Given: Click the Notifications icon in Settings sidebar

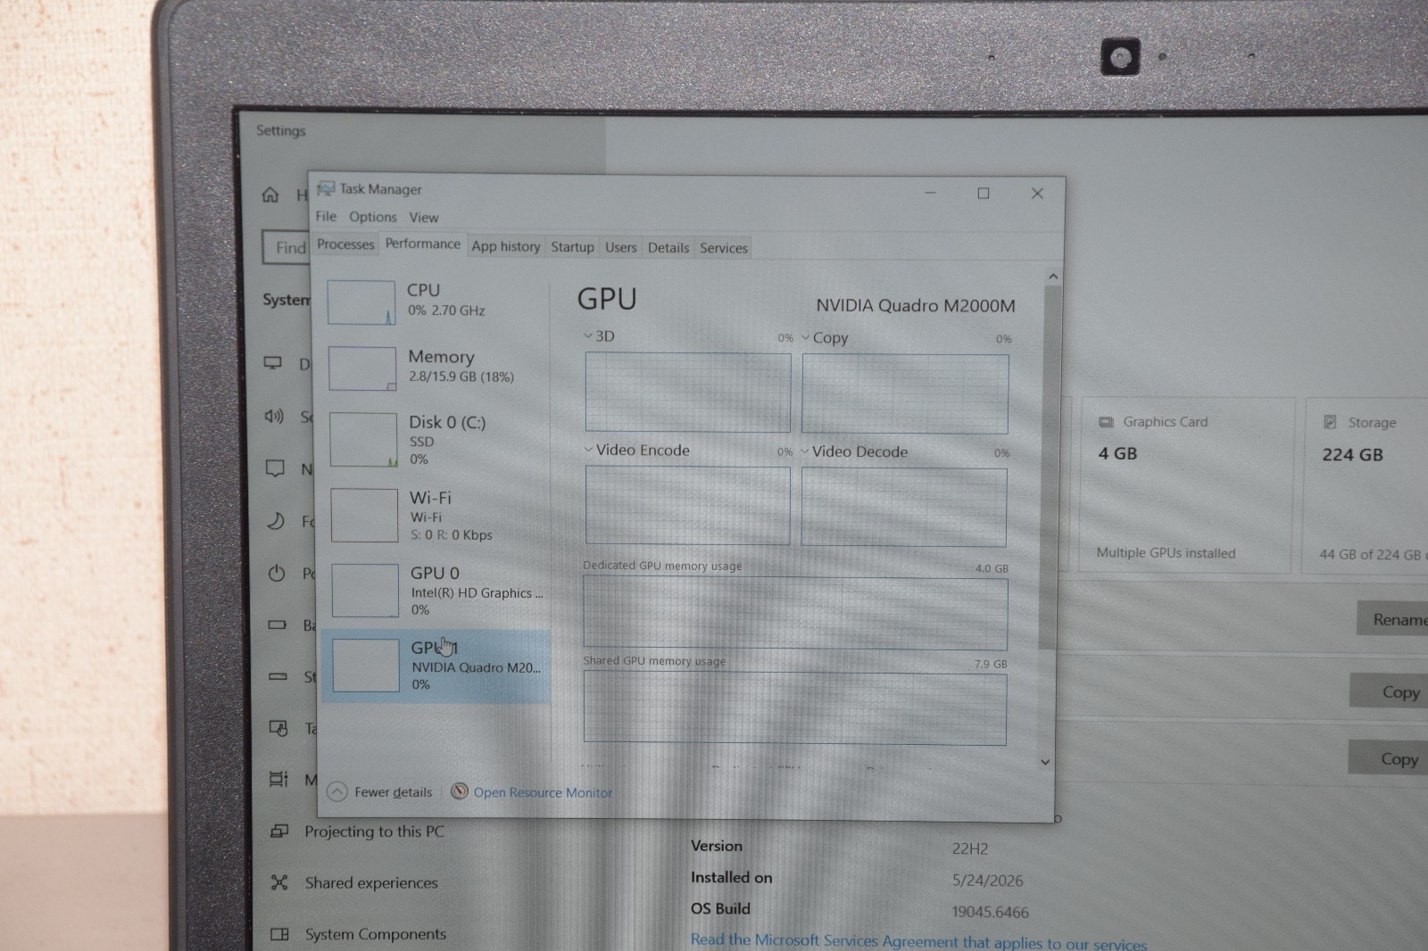Looking at the screenshot, I should point(275,468).
